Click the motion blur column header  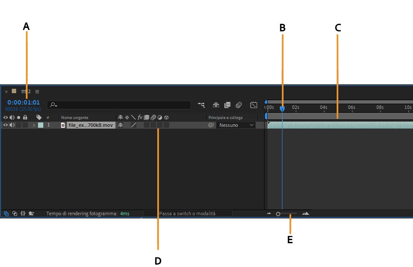[x=153, y=117]
